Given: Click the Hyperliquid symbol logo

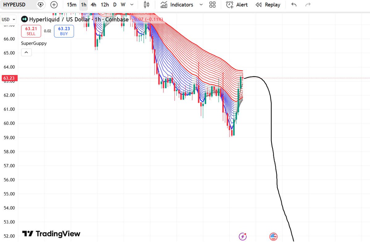Looking at the screenshot, I should coord(25,19).
